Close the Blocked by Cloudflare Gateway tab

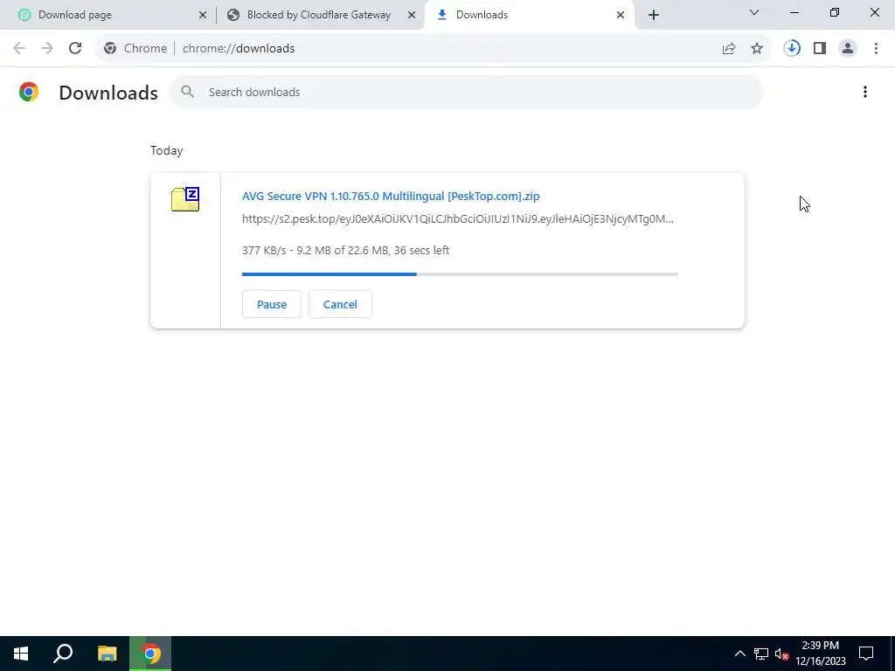(x=412, y=15)
